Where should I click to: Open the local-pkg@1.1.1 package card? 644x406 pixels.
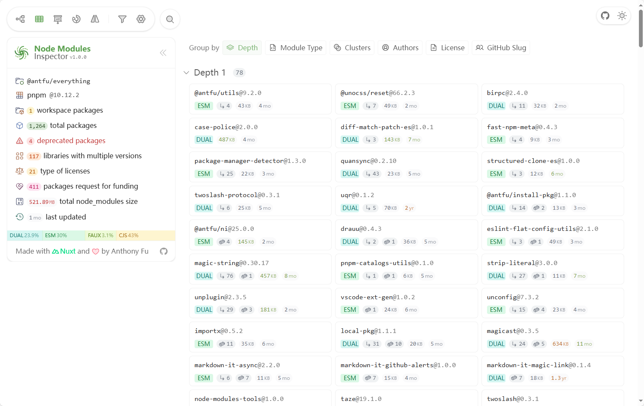[x=406, y=337]
